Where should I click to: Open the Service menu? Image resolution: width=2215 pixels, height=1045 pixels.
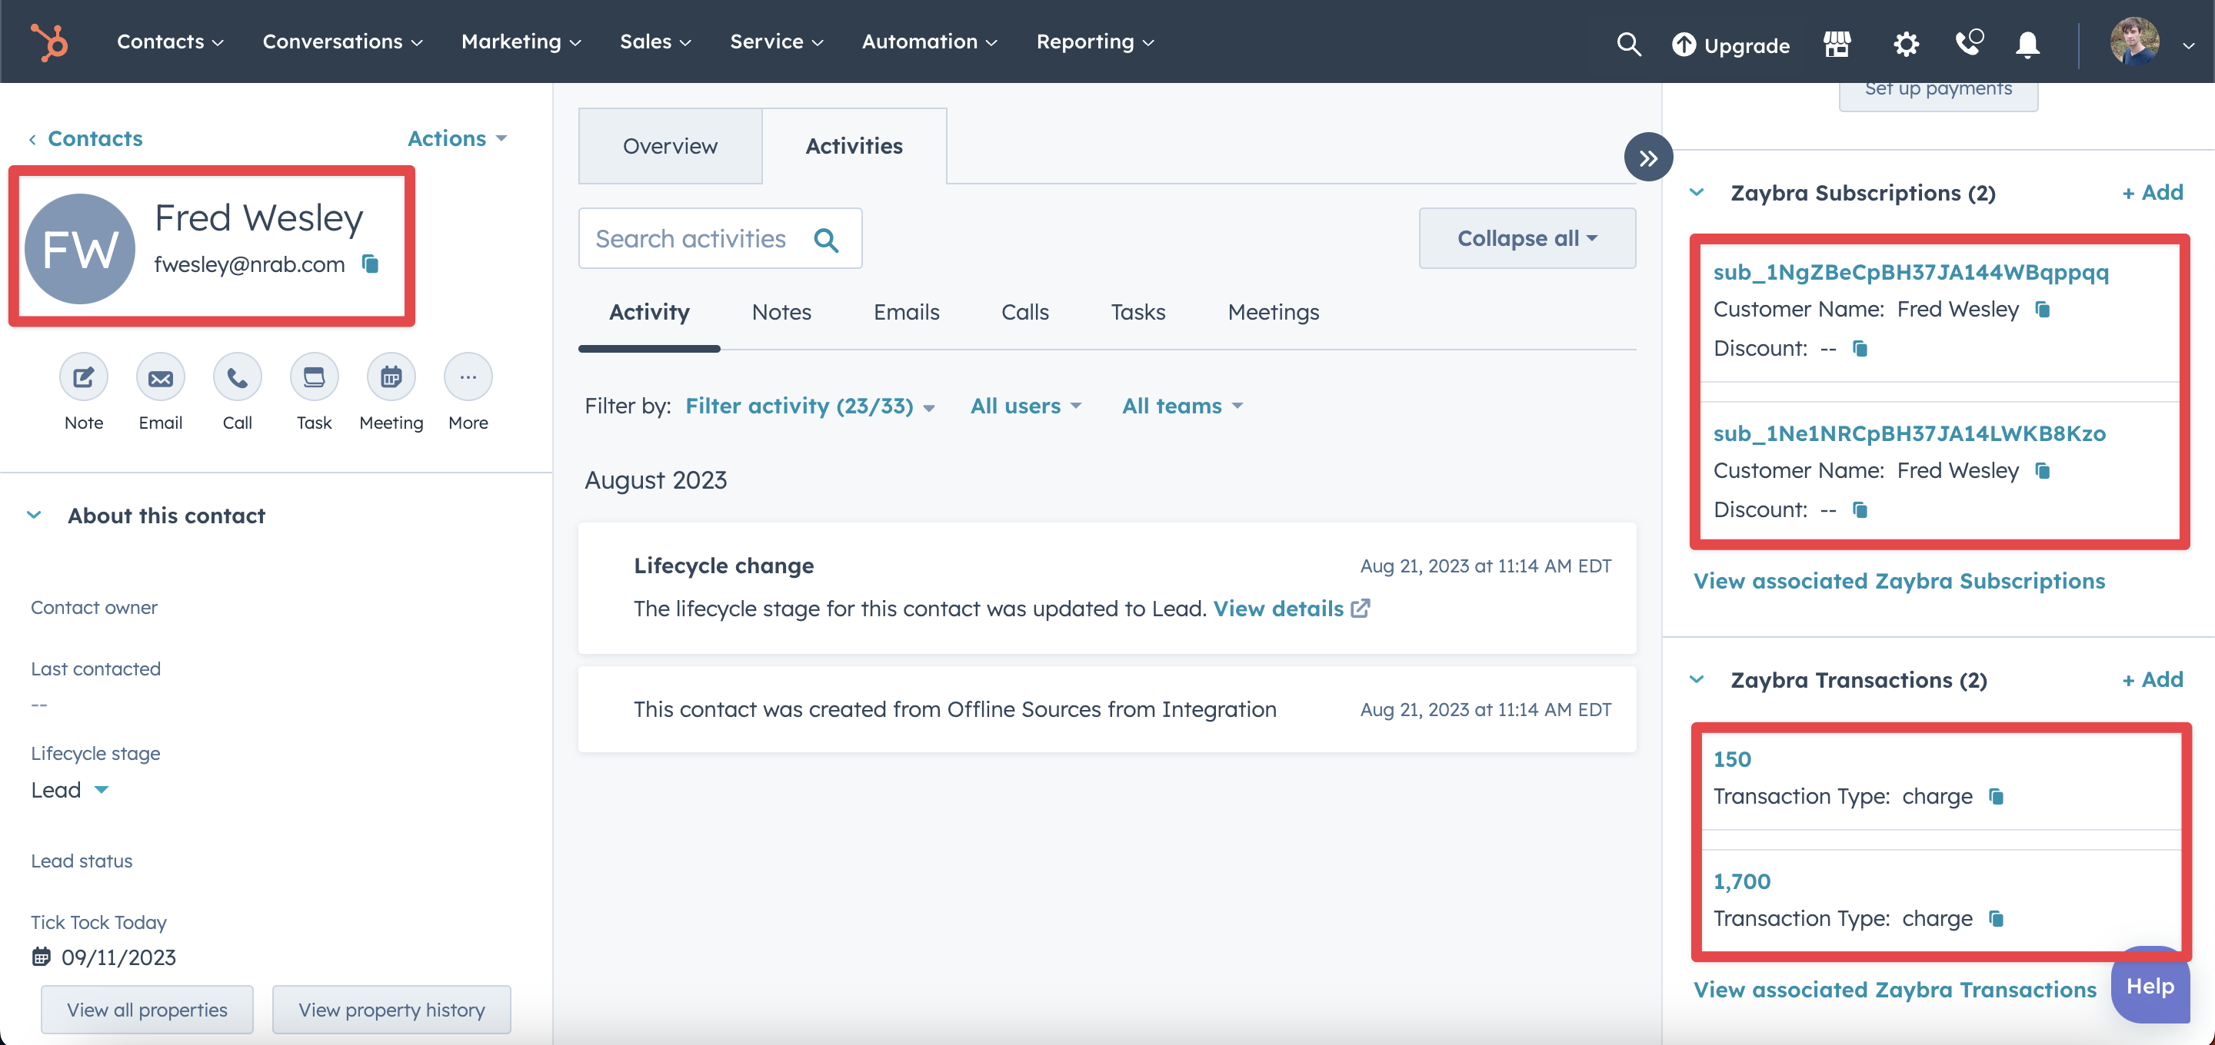777,41
